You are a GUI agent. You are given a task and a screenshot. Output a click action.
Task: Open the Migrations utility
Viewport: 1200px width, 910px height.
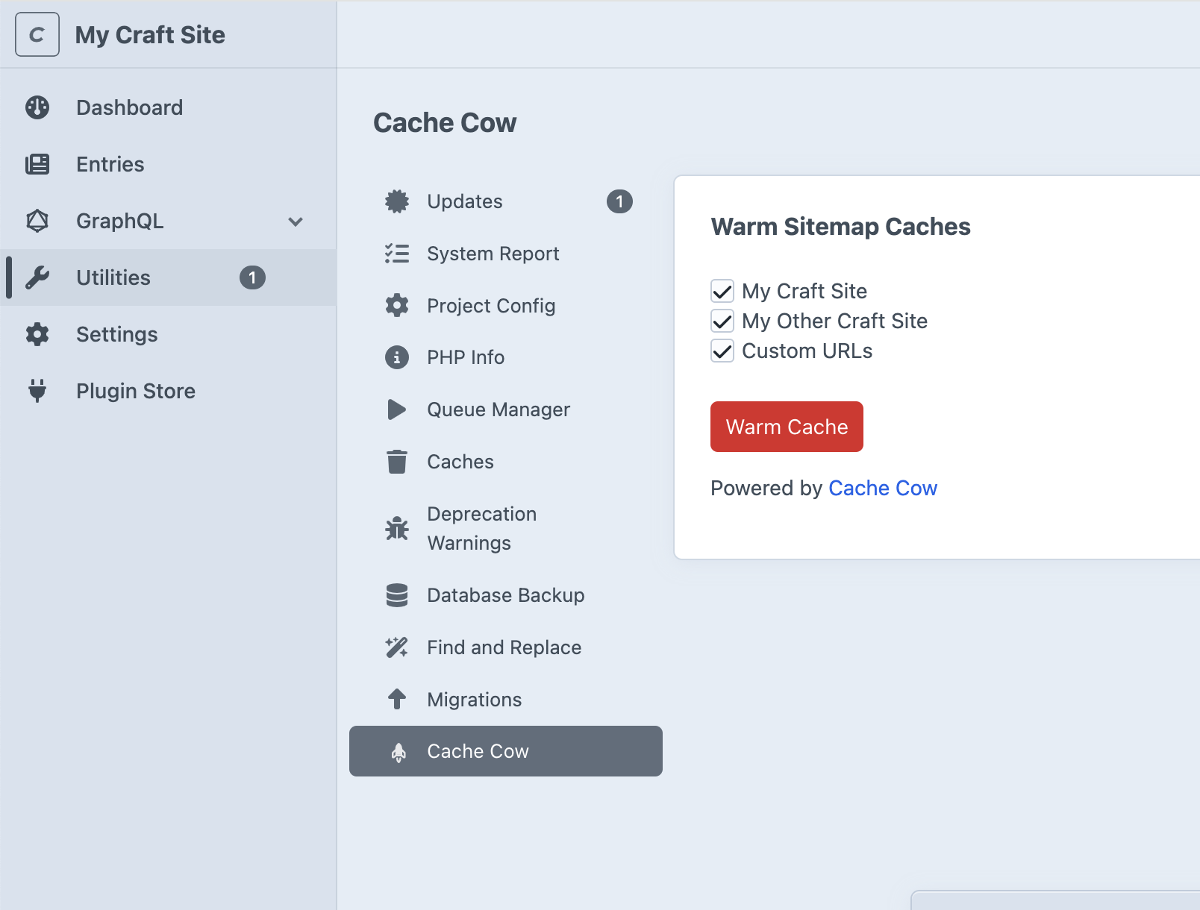[474, 700]
